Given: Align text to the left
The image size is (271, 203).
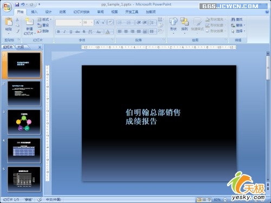Looking at the screenshot, I should [x=120, y=31].
